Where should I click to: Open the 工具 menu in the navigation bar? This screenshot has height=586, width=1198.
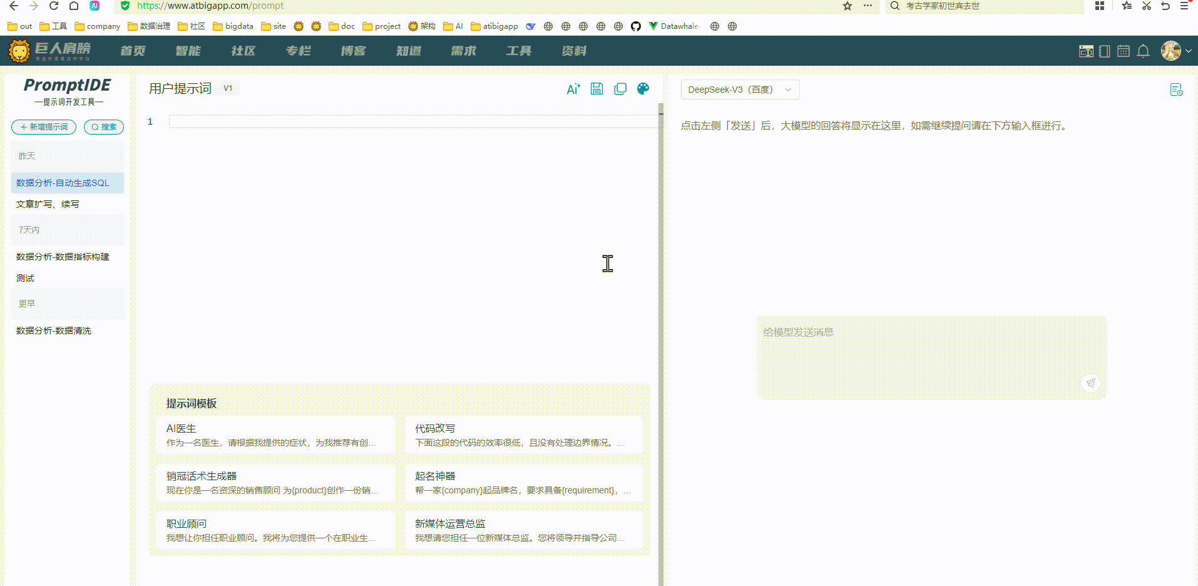518,51
